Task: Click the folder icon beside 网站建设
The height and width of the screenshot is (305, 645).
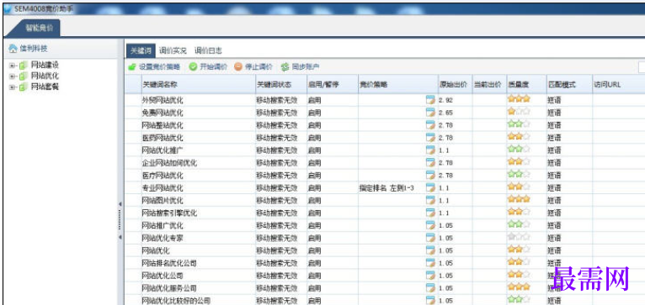Action: click(x=23, y=66)
